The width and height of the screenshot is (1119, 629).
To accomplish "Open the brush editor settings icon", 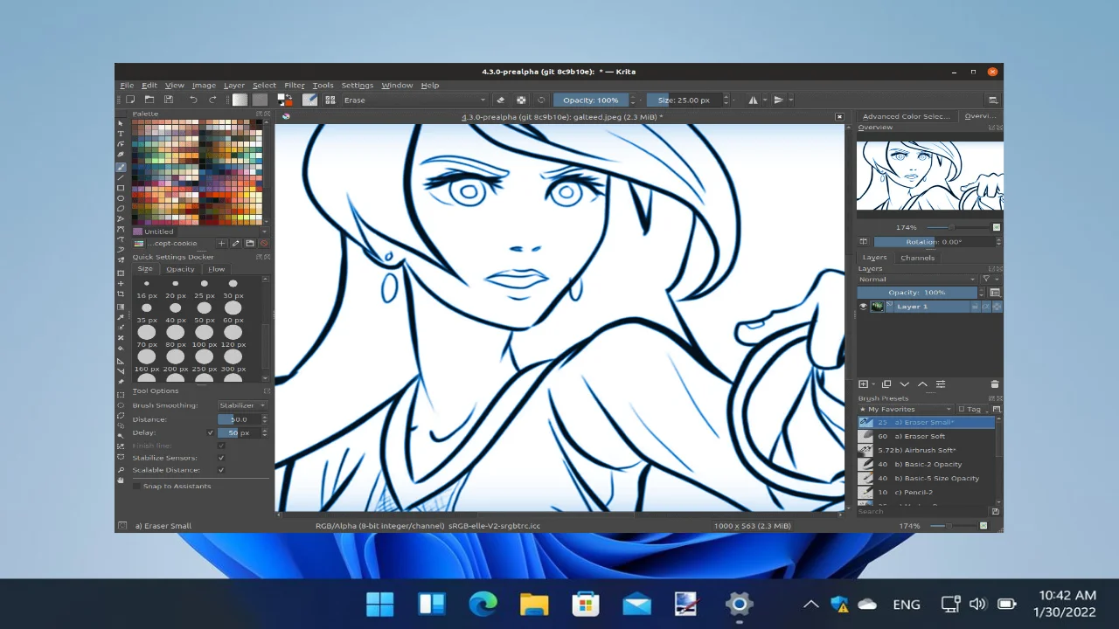I will (x=309, y=100).
